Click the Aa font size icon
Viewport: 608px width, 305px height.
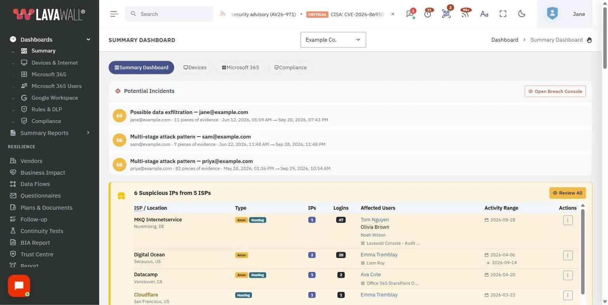click(x=484, y=14)
